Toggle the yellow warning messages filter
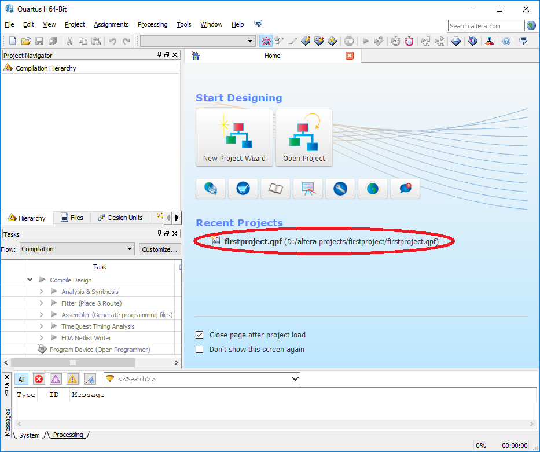This screenshot has height=452, width=540. tap(72, 379)
